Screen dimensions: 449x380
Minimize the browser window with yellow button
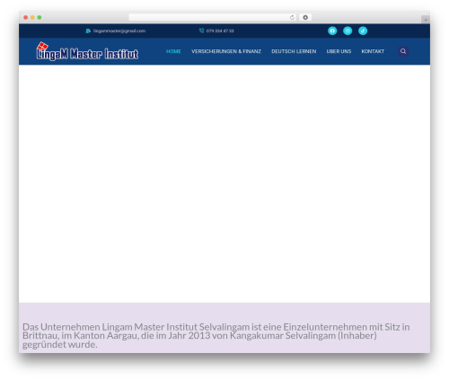pos(32,17)
